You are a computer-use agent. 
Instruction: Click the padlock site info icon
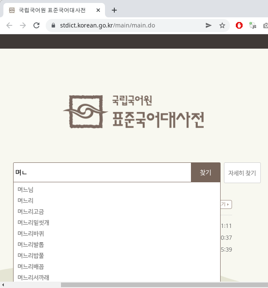click(53, 25)
